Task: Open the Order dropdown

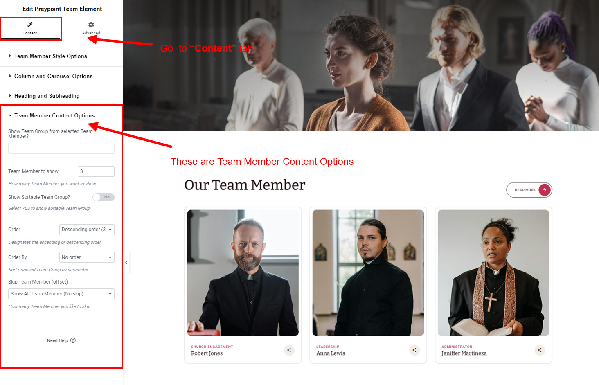Action: pyautogui.click(x=87, y=230)
